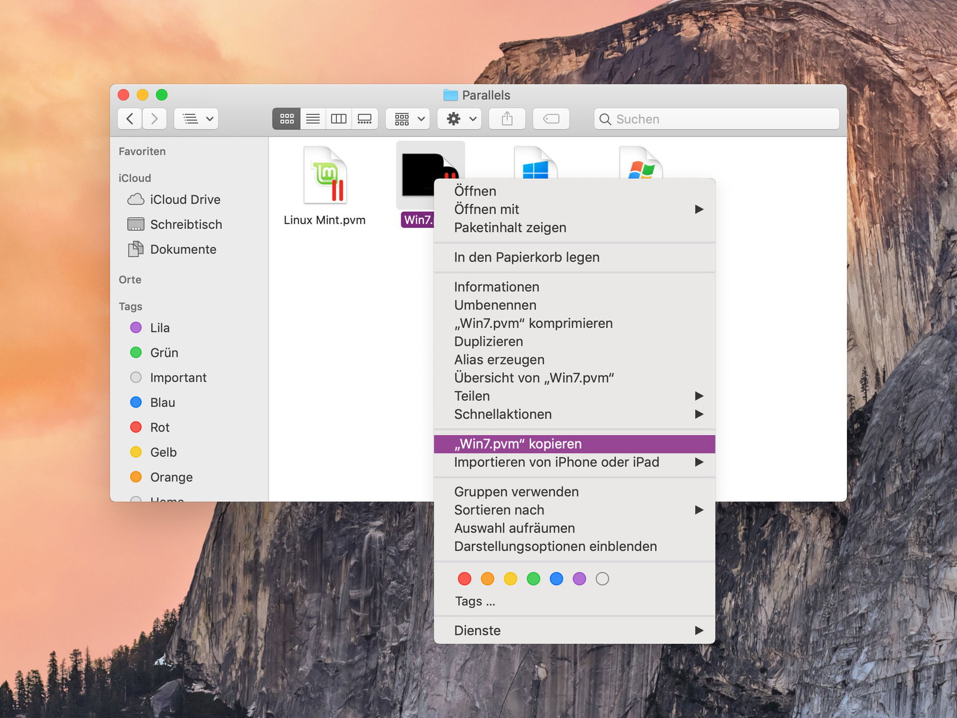Viewport: 957px width, 718px height.
Task: Apply the blue tag color dot
Action: 556,579
